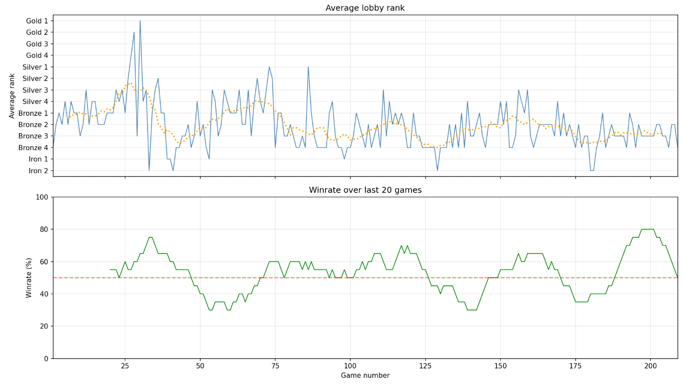Select the 'Iron 1' y-axis label
The width and height of the screenshot is (685, 385).
click(39, 159)
